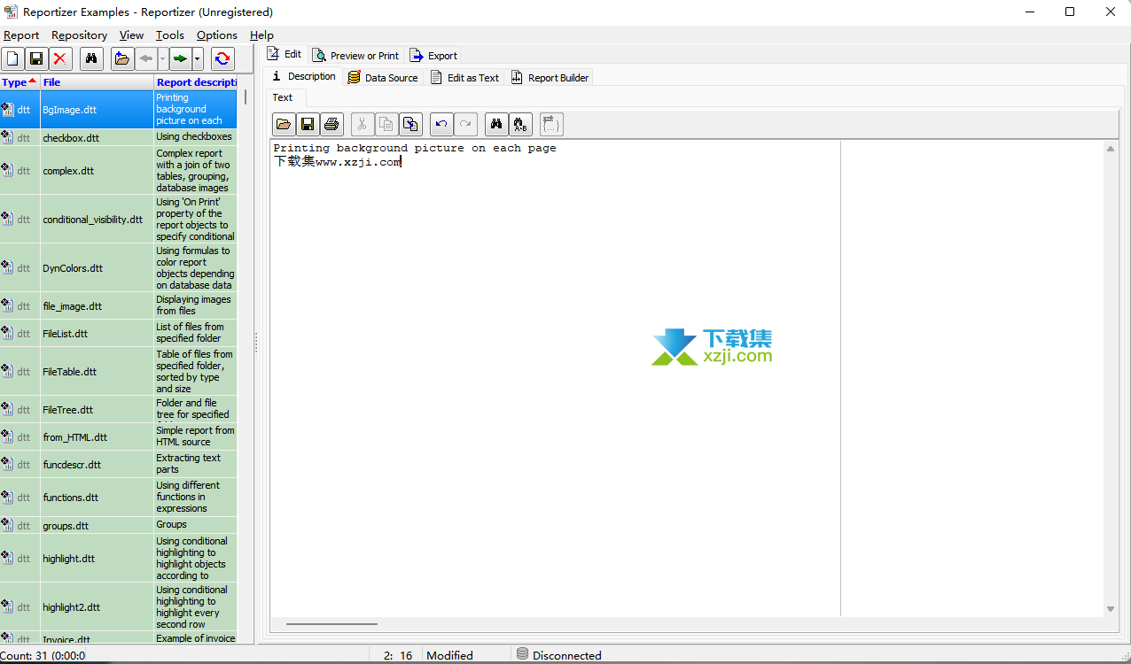Click the dtt type icon of checkbox.dtt
Screen dimensions: 1131x664
pos(8,137)
